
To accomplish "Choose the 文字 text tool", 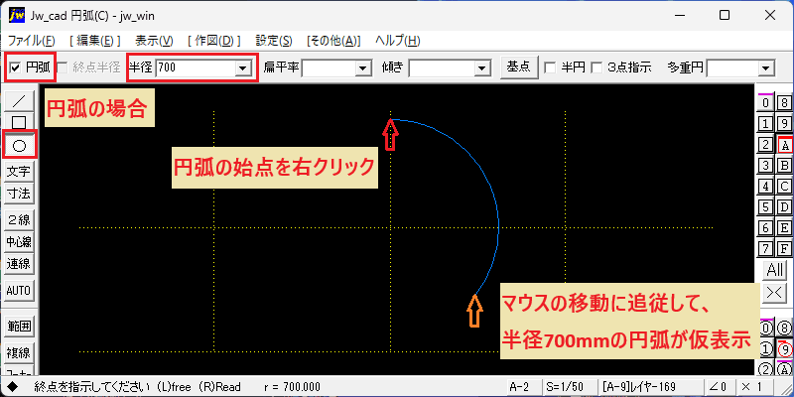I will [19, 172].
